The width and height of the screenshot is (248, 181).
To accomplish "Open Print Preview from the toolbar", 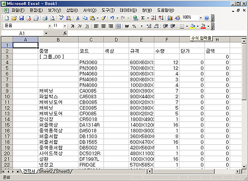I will click(53, 18).
